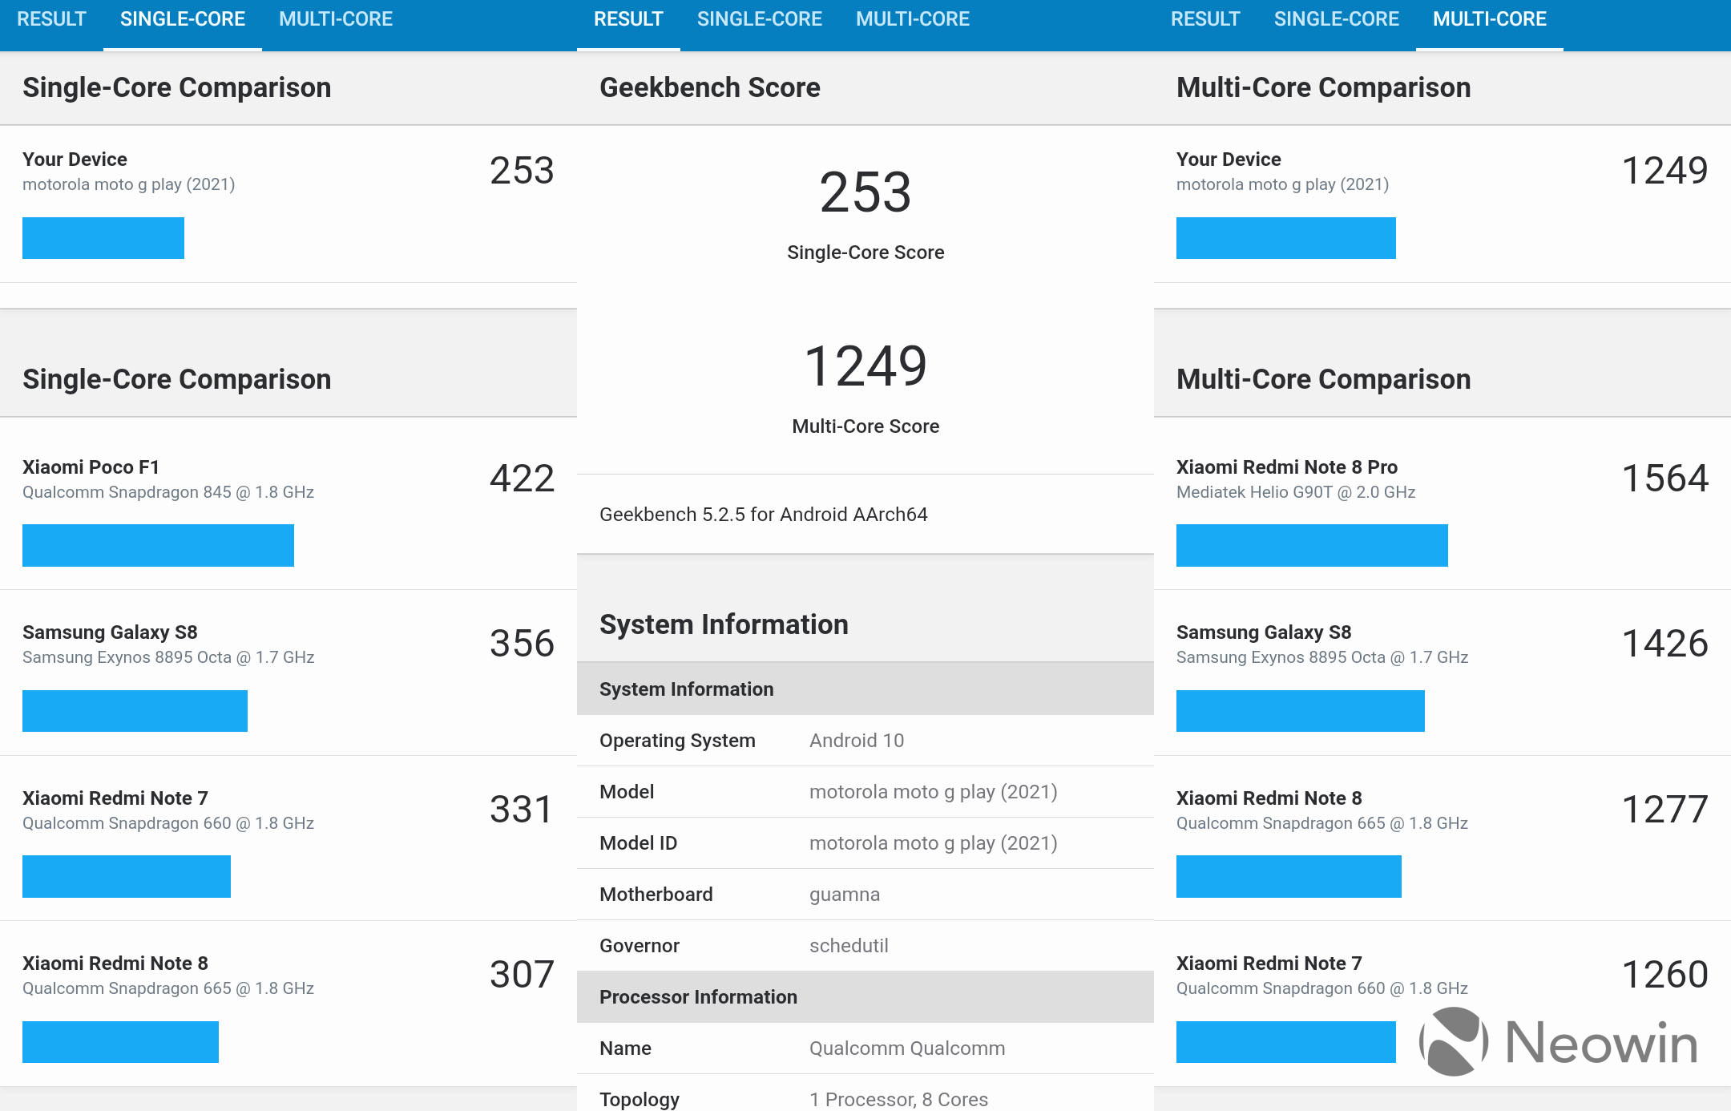Click the 1249 Multi-Core Score number

point(865,366)
